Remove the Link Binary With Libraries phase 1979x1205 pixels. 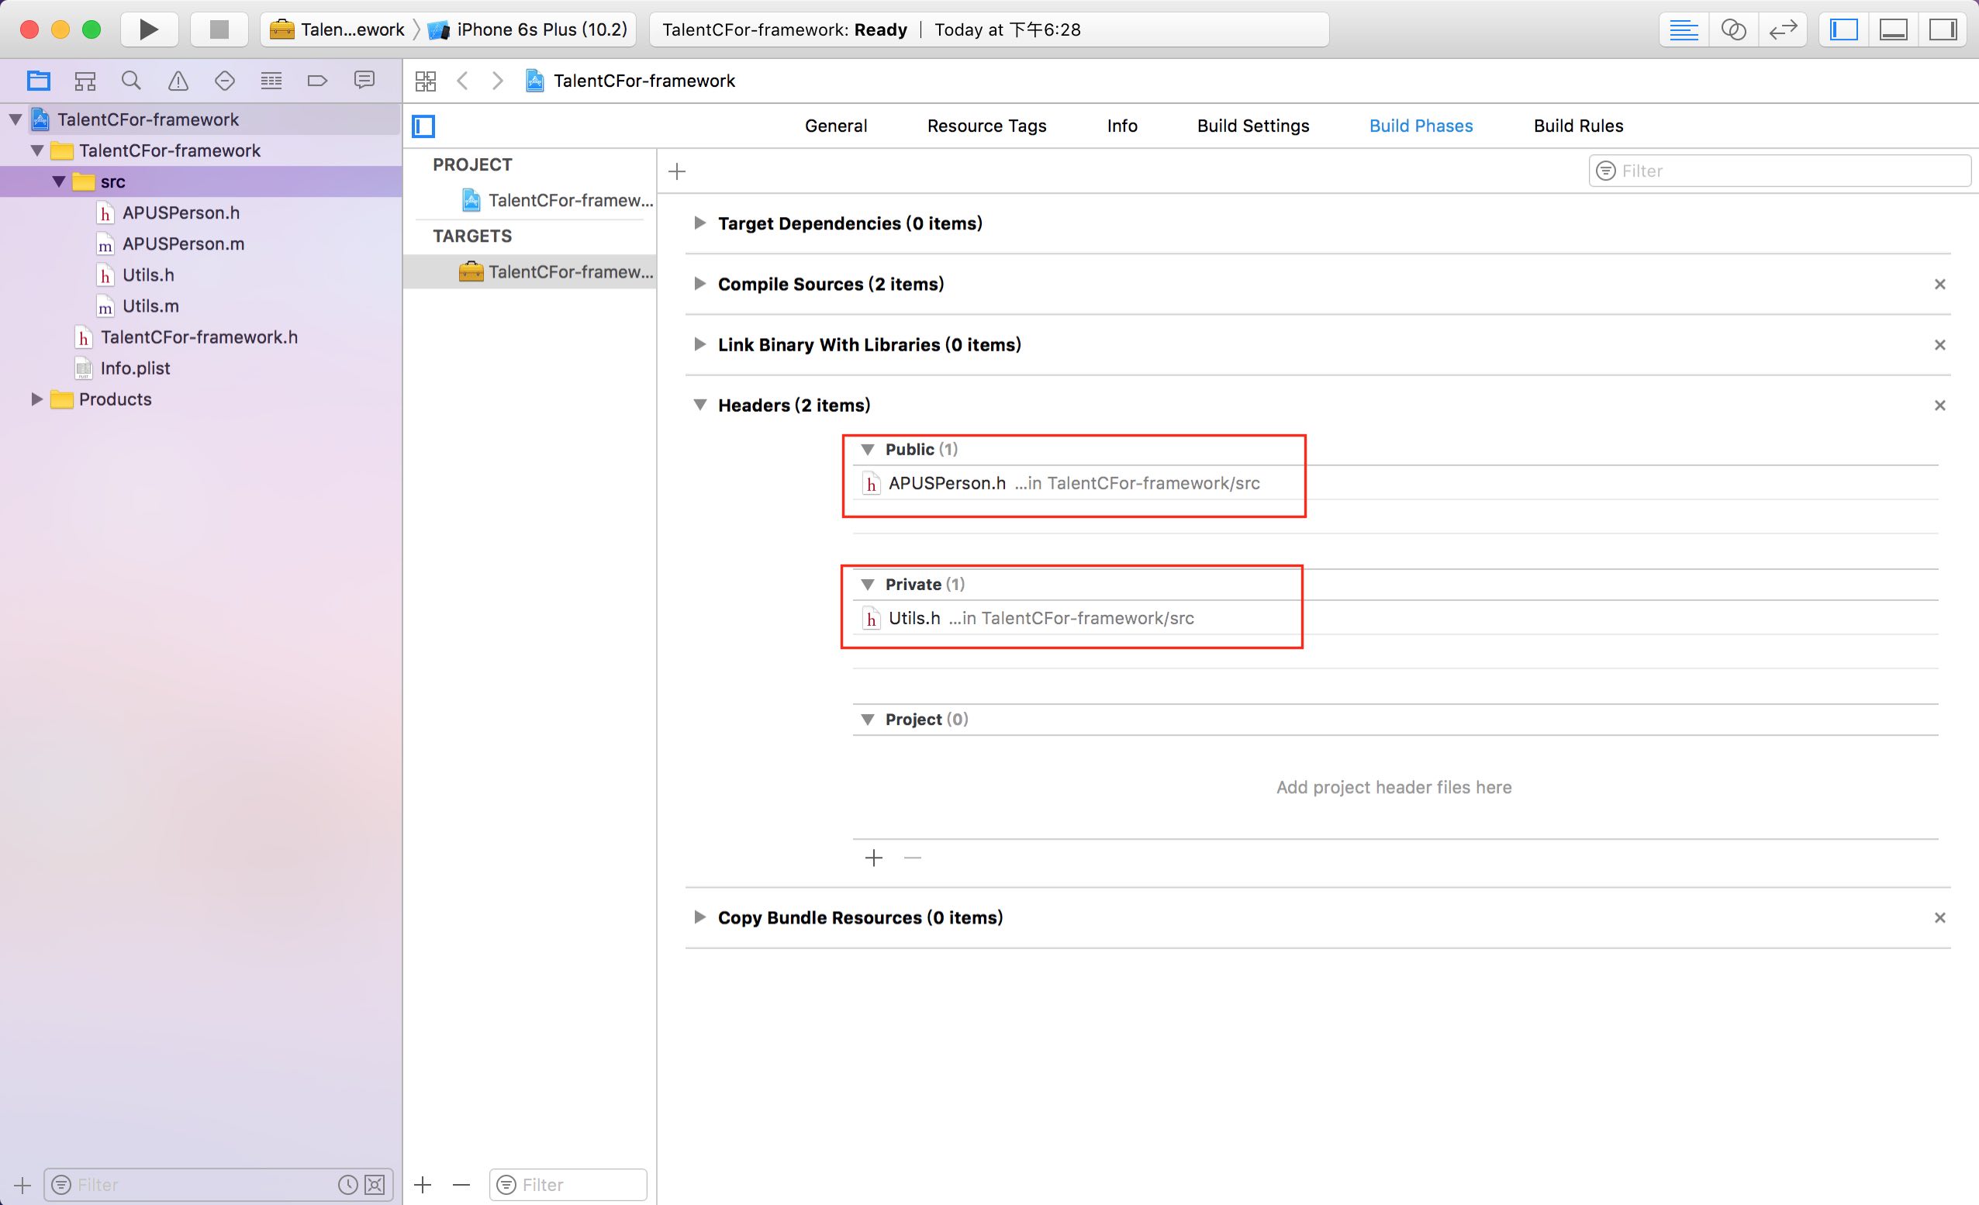[x=1939, y=344]
